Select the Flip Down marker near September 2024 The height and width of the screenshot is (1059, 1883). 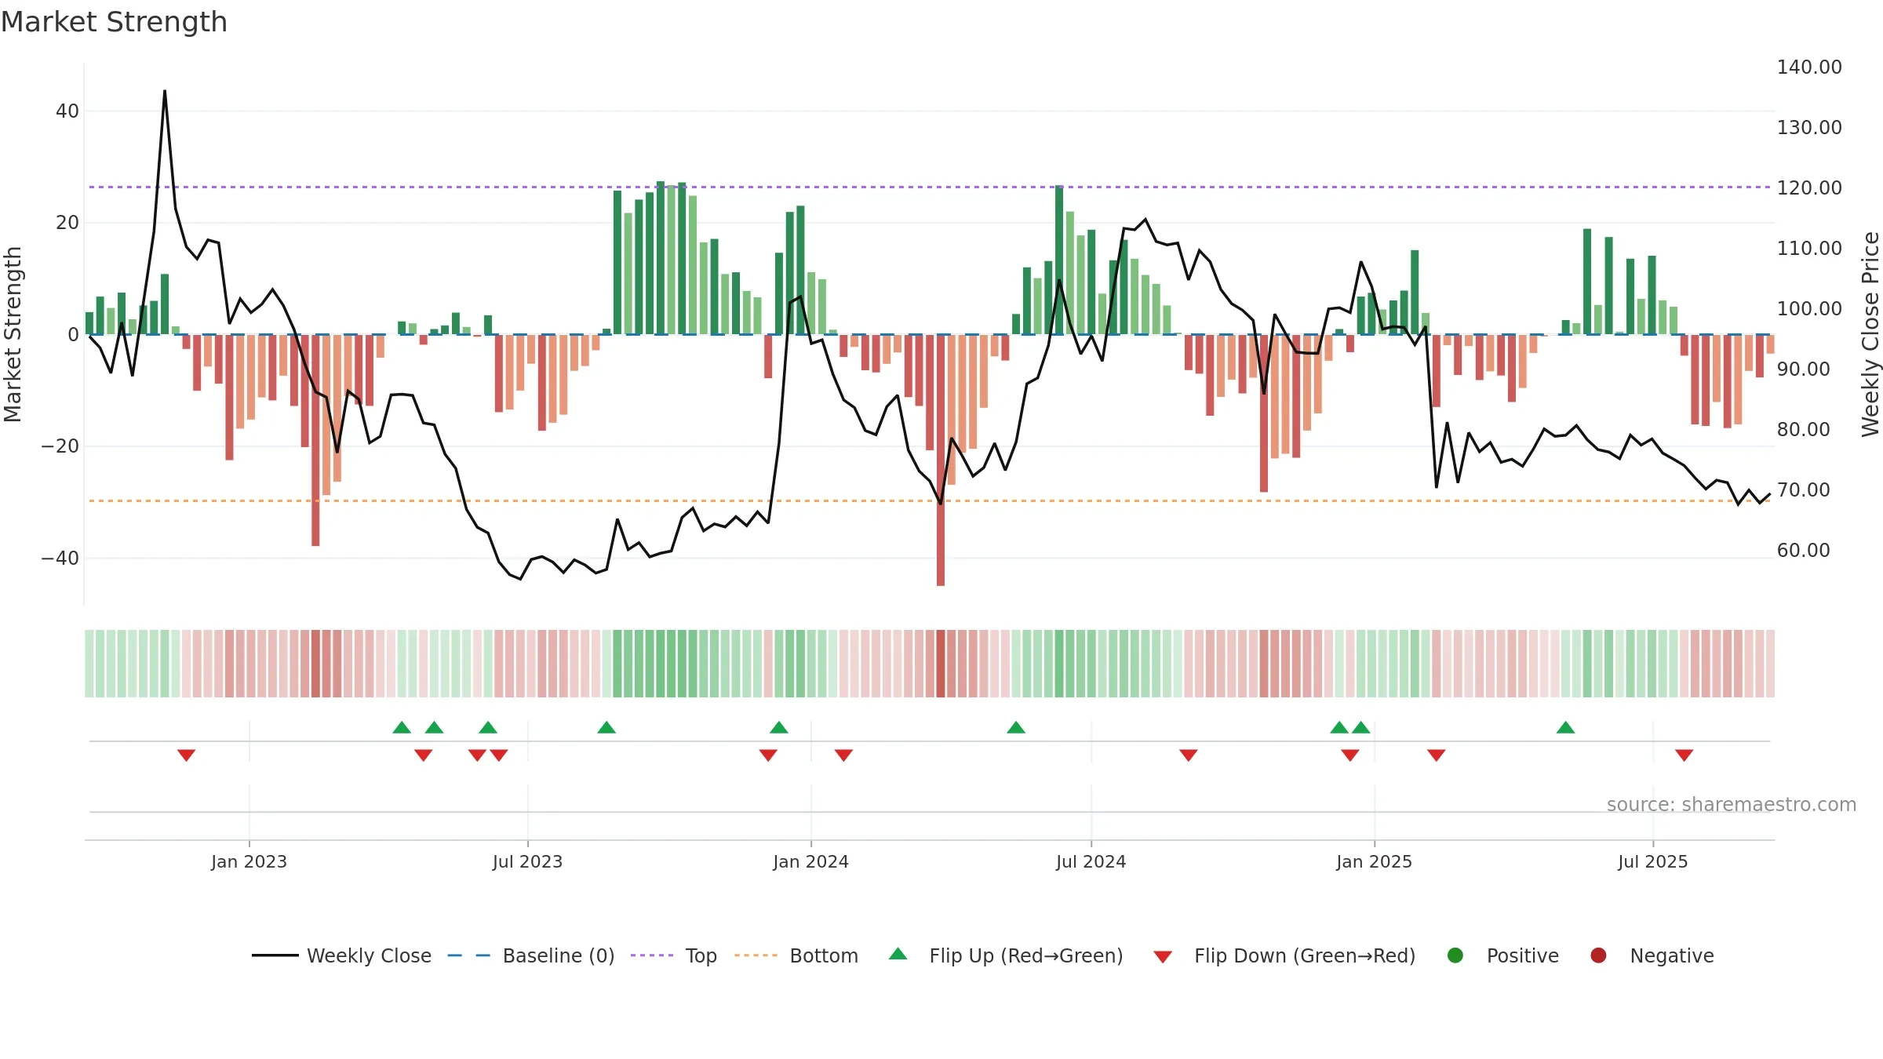[x=1189, y=755]
